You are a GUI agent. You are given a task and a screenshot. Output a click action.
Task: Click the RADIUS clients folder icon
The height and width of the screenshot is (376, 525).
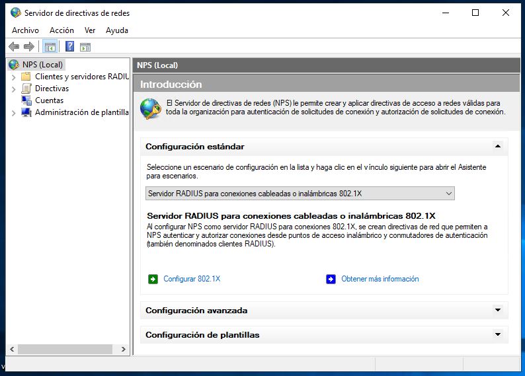[26, 77]
